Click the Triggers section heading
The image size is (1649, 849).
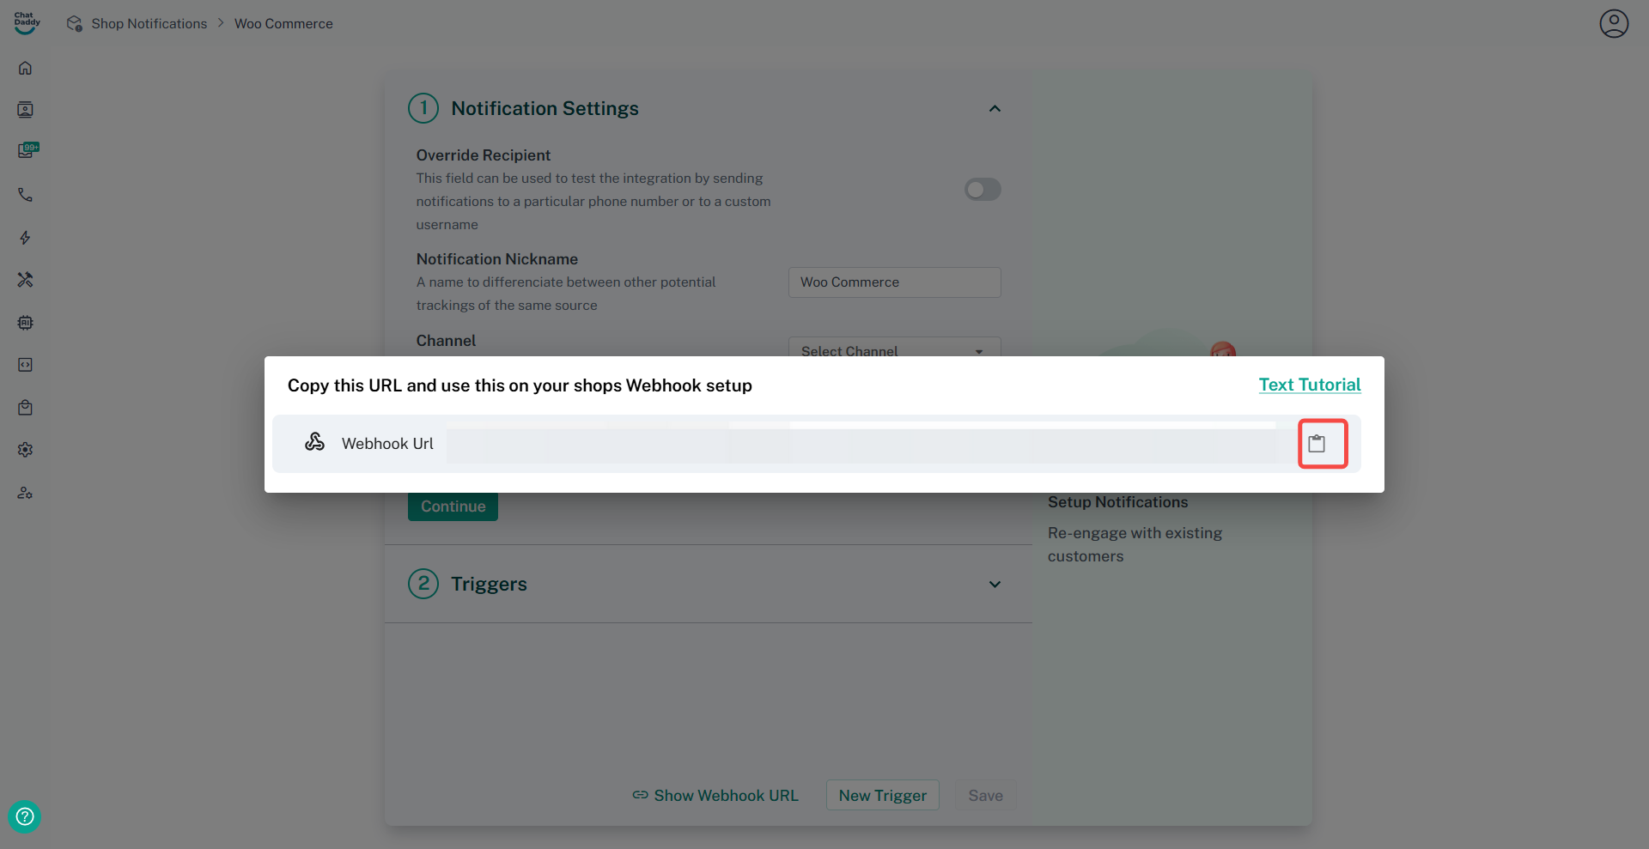(x=490, y=585)
